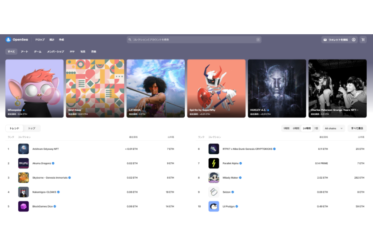Click the Milady Maker avatar icon

point(214,177)
